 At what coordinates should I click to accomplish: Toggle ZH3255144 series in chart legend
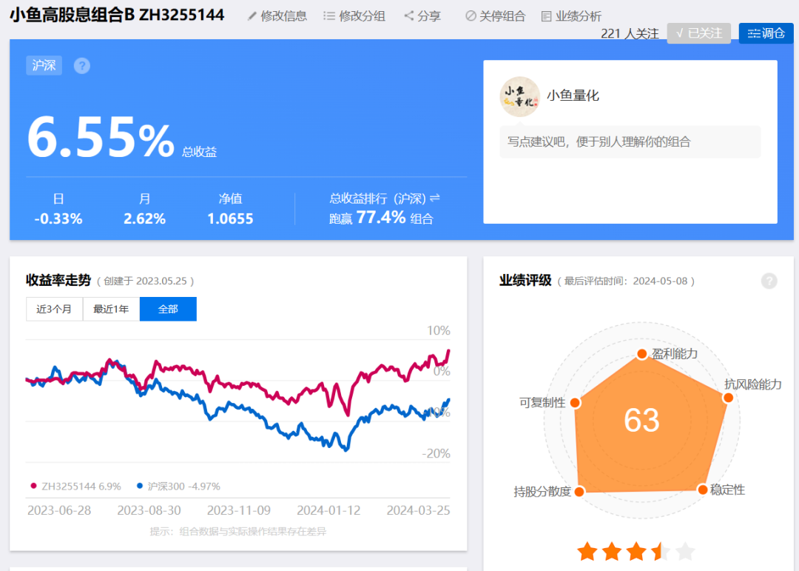[x=76, y=487]
